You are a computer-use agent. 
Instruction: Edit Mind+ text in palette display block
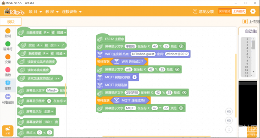52,90
